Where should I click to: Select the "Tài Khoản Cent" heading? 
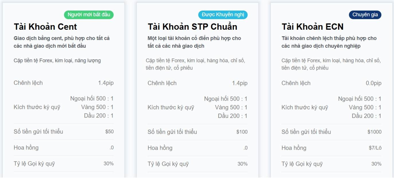(x=45, y=27)
